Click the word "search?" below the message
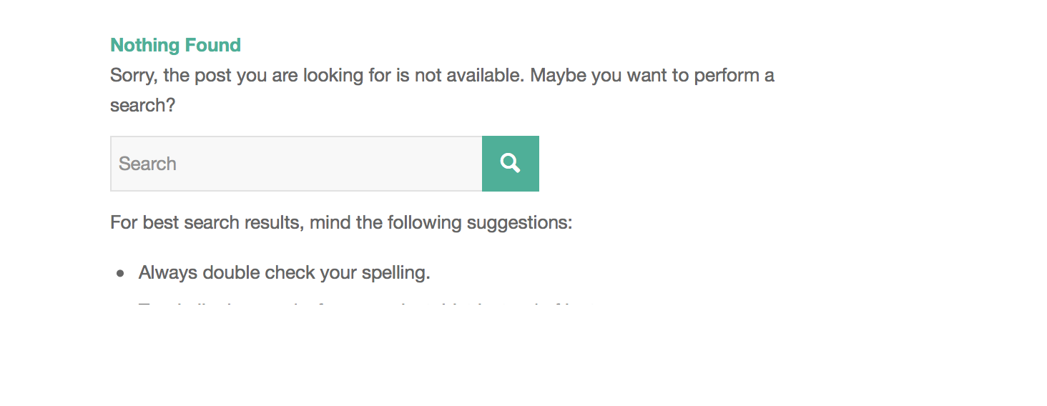The image size is (1047, 406). pos(142,106)
